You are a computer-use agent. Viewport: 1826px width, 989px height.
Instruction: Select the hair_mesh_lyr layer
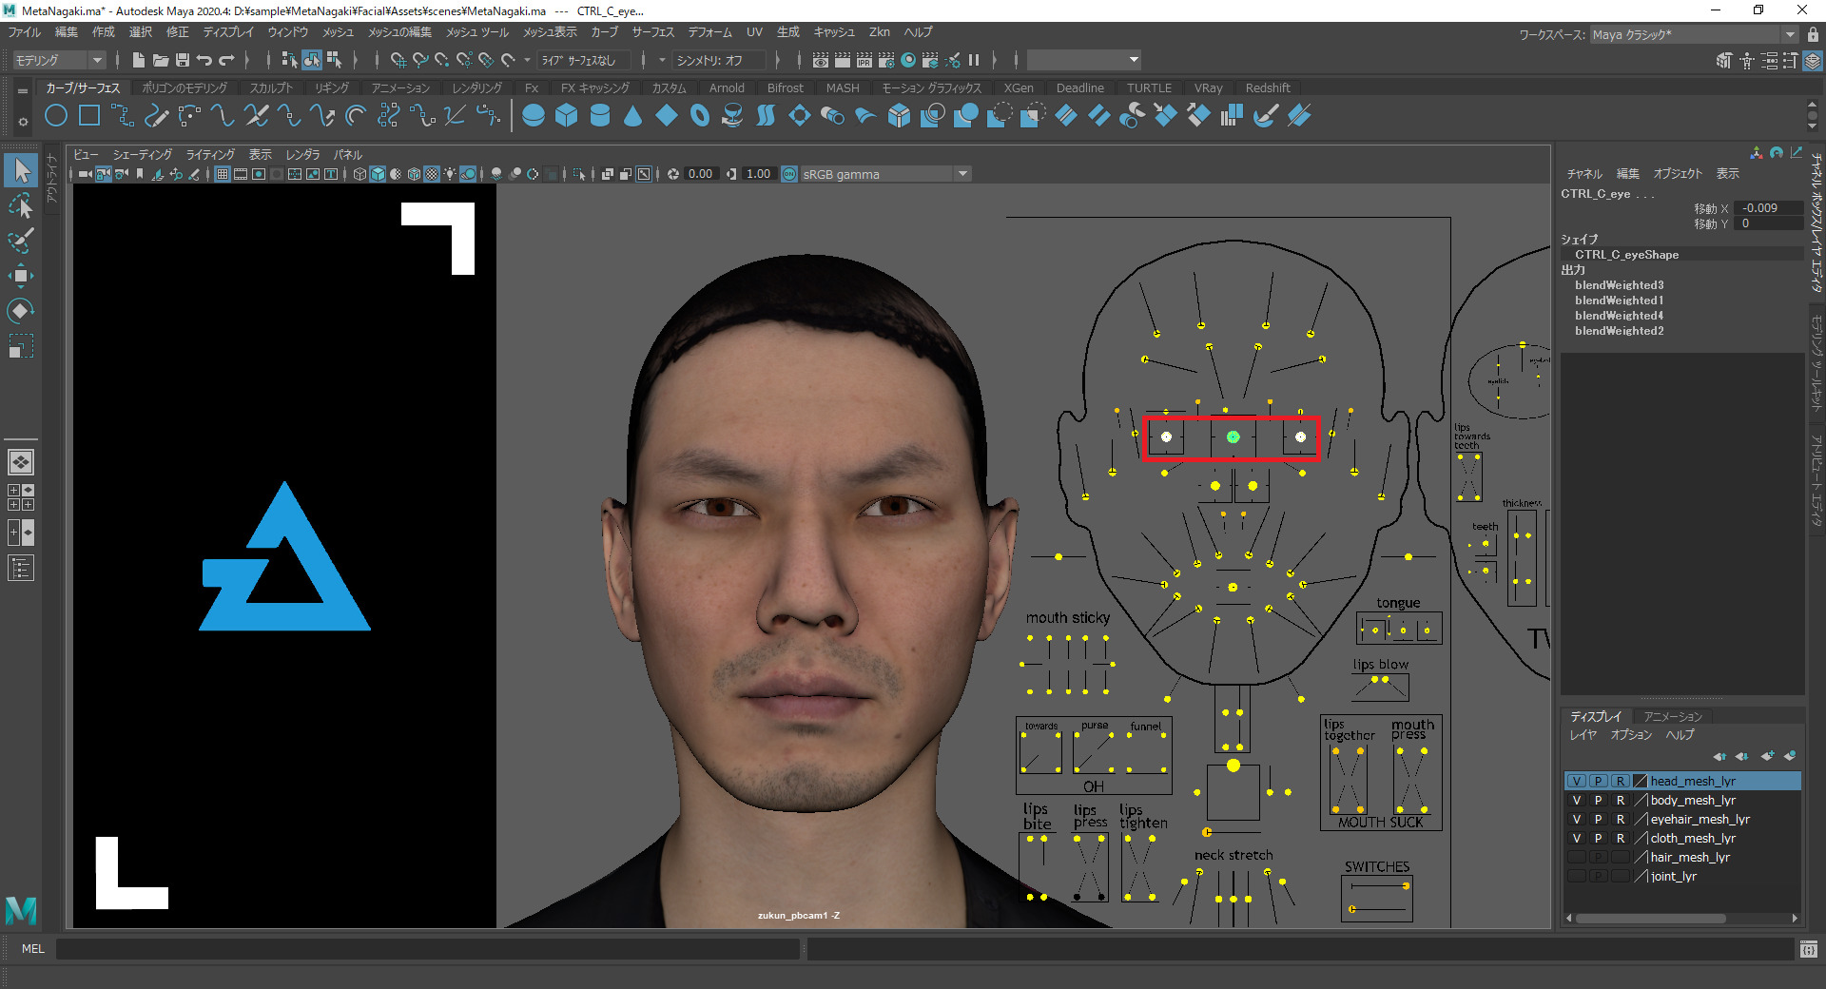coord(1689,857)
